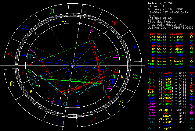Pick the blue Neptune trident inside the wheel

point(112,81)
